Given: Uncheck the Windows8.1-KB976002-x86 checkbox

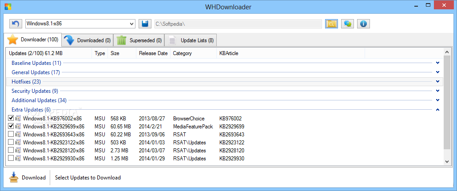Looking at the screenshot, I should [11, 118].
